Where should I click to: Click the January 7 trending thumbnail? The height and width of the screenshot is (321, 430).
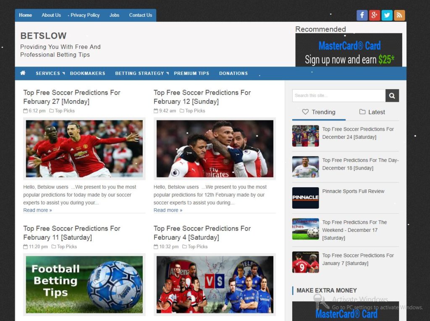click(306, 262)
